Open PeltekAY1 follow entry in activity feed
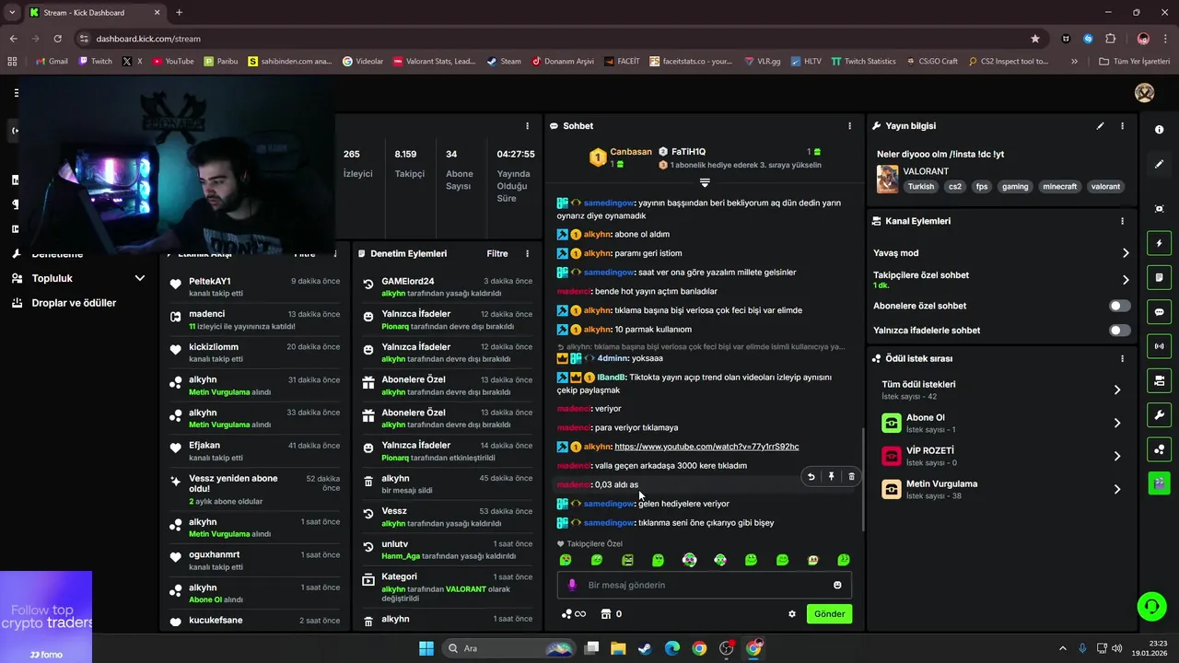 (255, 286)
